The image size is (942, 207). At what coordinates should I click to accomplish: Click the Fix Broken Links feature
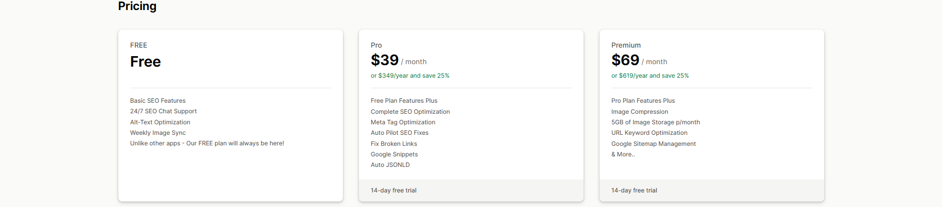tap(394, 144)
